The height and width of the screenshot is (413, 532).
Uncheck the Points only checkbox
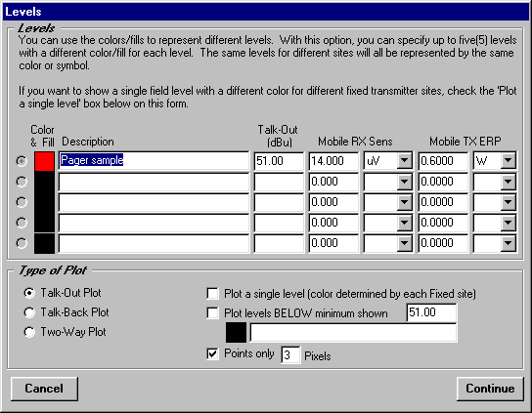[x=213, y=354]
